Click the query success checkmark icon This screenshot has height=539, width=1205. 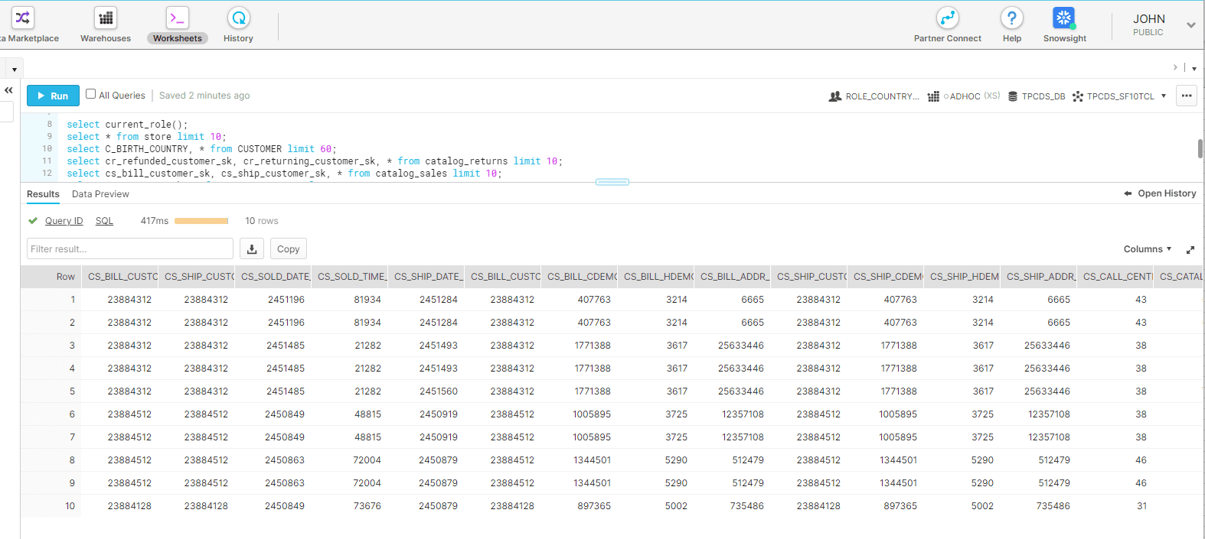(x=33, y=221)
